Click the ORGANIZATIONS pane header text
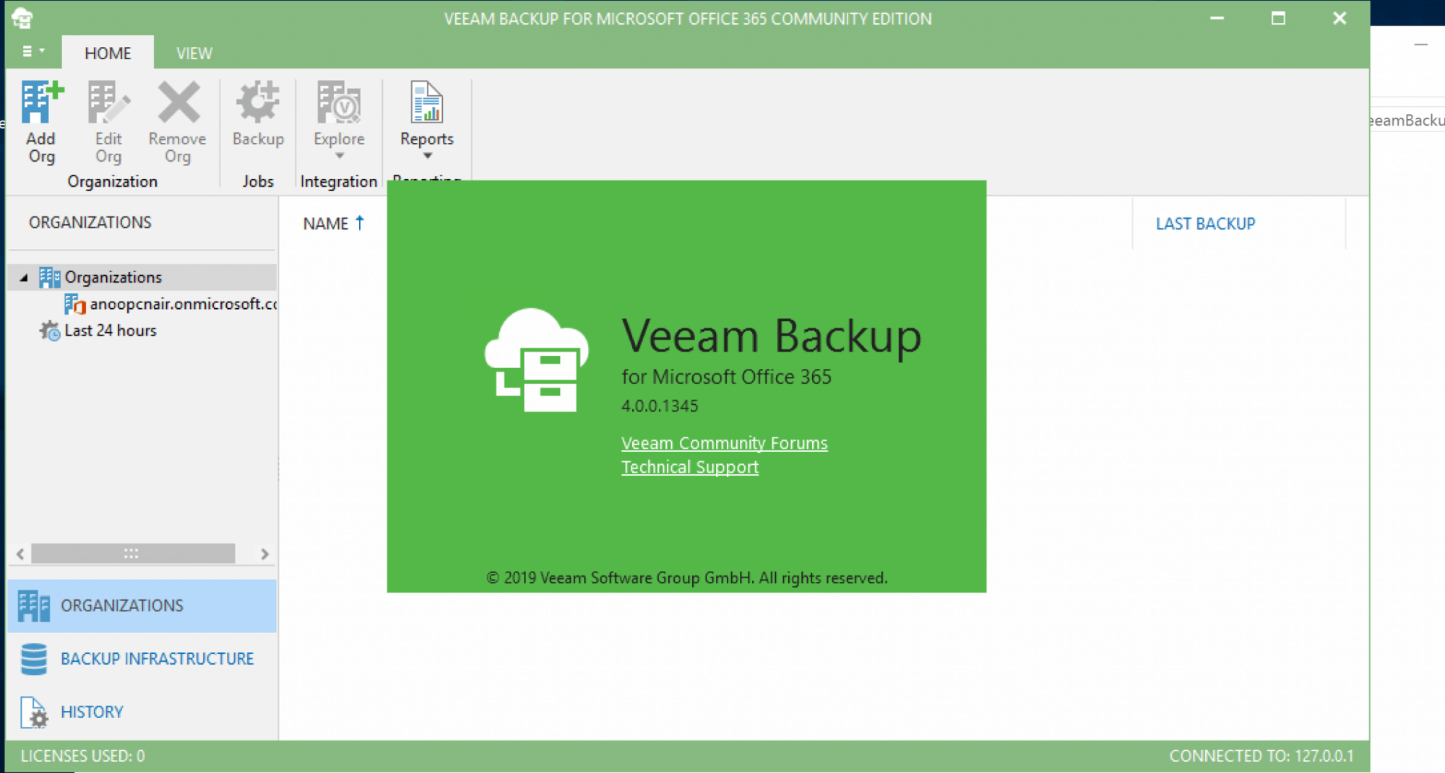Image resolution: width=1445 pixels, height=773 pixels. (x=90, y=222)
